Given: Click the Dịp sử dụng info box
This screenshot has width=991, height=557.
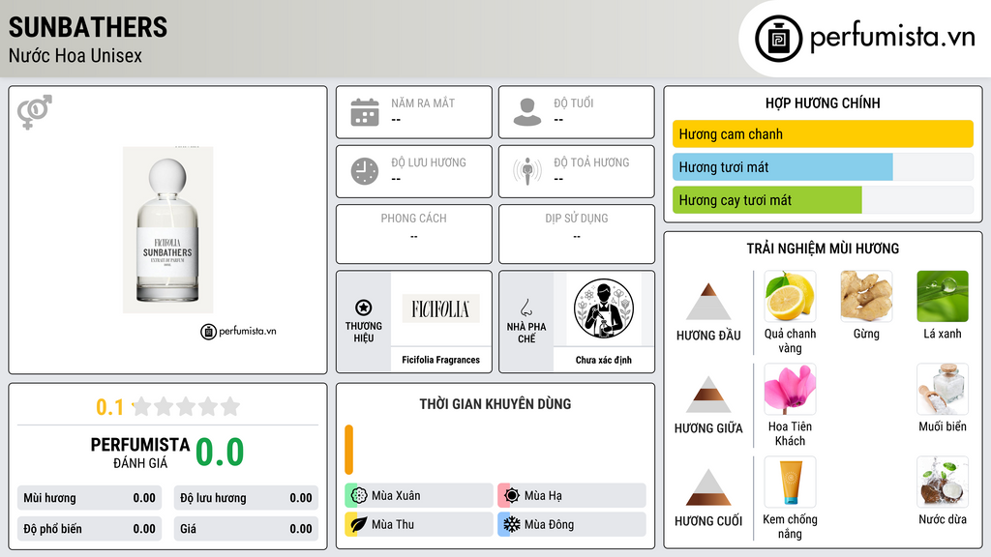Looking at the screenshot, I should (x=577, y=234).
